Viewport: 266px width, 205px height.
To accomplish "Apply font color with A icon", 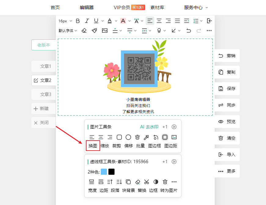I will coord(110,21).
